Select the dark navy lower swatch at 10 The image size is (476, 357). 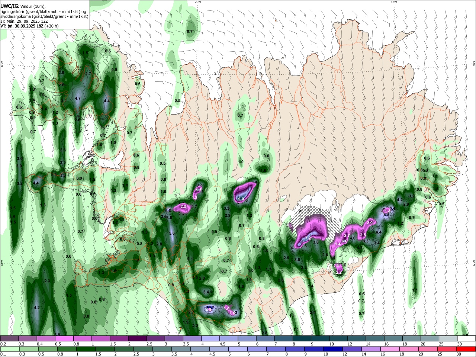333,349
